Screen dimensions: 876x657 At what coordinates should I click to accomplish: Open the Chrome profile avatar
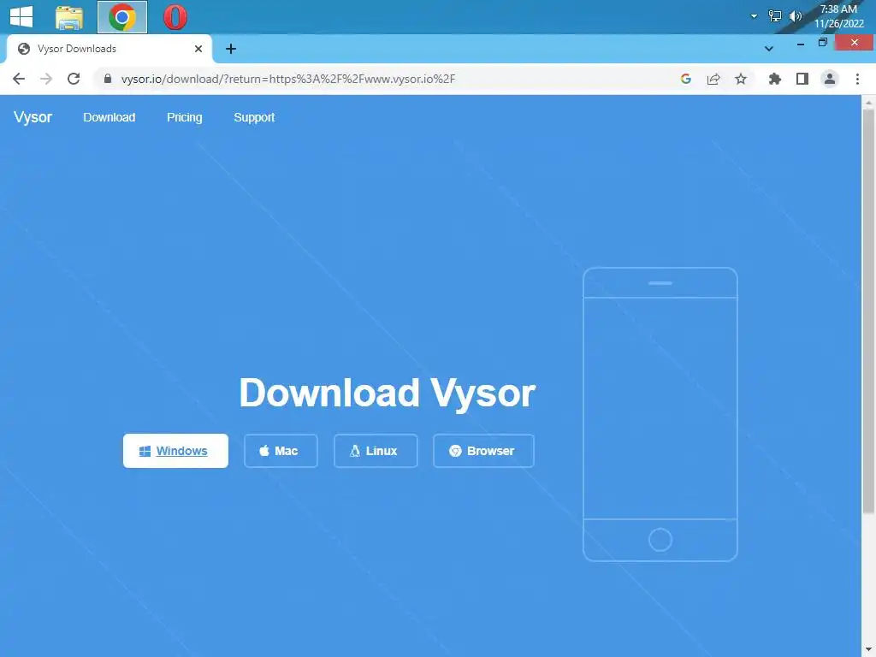coord(830,79)
